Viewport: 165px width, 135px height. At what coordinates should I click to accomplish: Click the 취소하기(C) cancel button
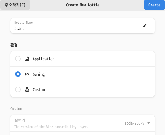click(15, 5)
